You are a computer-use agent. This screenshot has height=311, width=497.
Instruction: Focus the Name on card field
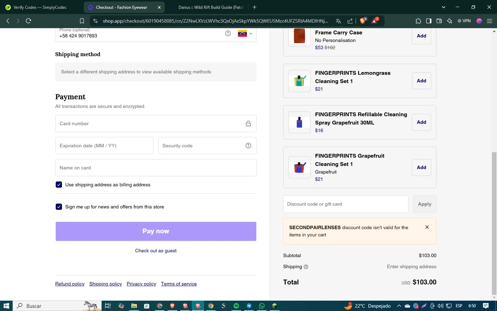pos(156,168)
